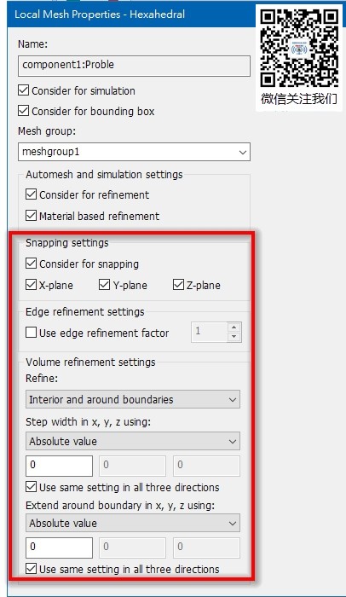Enable Use edge refinement factor
The width and height of the screenshot is (346, 597).
[x=32, y=333]
